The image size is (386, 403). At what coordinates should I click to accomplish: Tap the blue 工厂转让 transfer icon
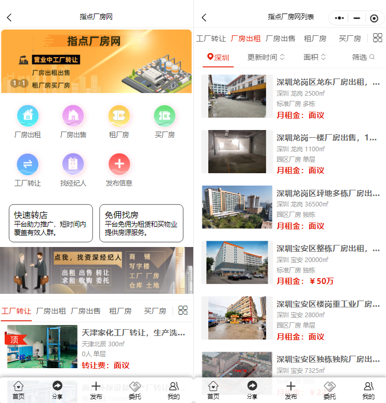[28, 164]
